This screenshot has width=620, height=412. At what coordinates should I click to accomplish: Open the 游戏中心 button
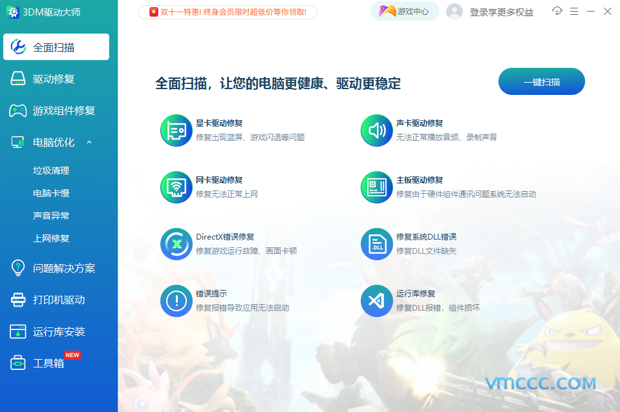click(405, 12)
